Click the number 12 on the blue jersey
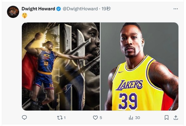 tap(46, 63)
